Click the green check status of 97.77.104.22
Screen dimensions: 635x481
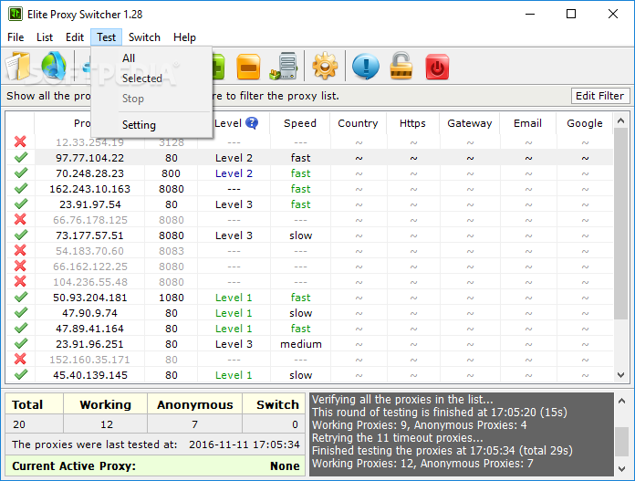[21, 157]
